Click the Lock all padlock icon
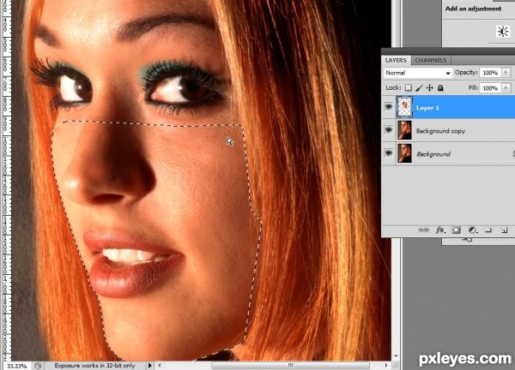Screen dimensions: 515x370 (440, 87)
